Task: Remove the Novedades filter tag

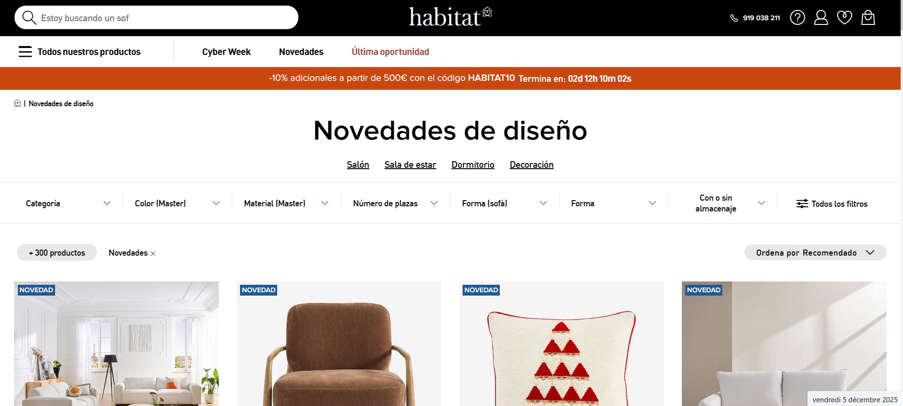Action: pos(152,253)
